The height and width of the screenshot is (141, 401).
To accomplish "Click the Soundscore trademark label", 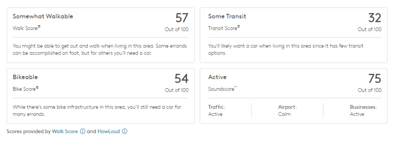I will point(223,89).
